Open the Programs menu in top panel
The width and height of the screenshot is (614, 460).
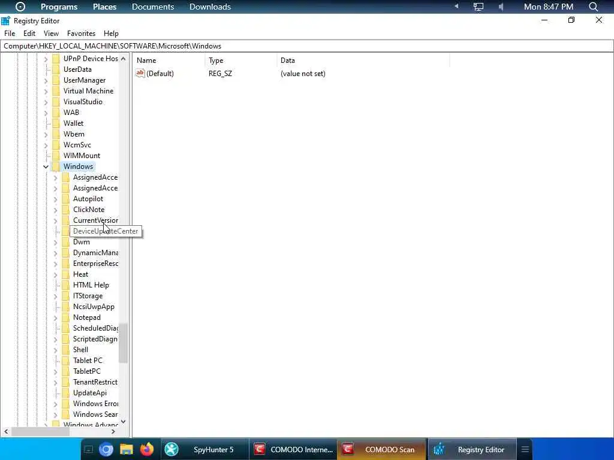[x=59, y=7]
